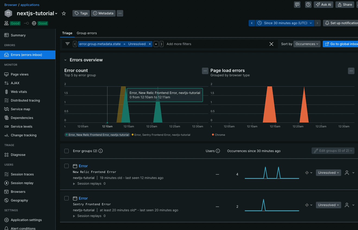Screen dimensions: 358x230
Task: Open the help question mark icon
Action: coord(308,5)
